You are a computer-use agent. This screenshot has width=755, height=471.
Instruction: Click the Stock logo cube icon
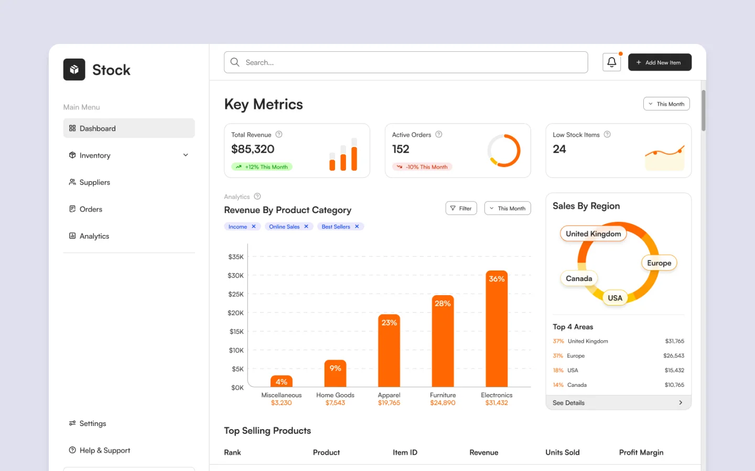[74, 70]
